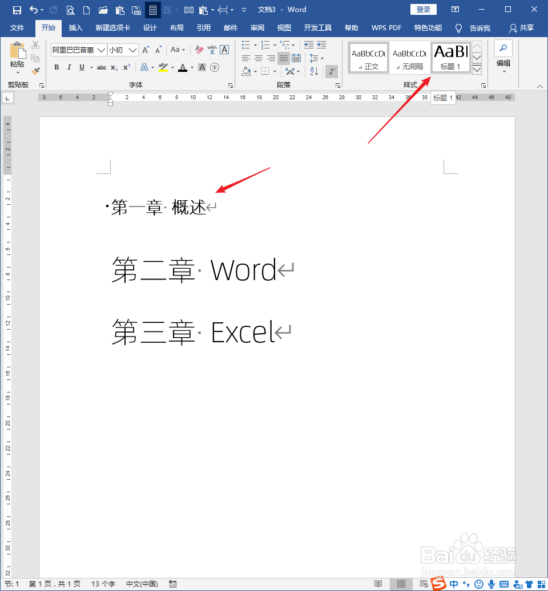Align text to the left

tap(246, 58)
